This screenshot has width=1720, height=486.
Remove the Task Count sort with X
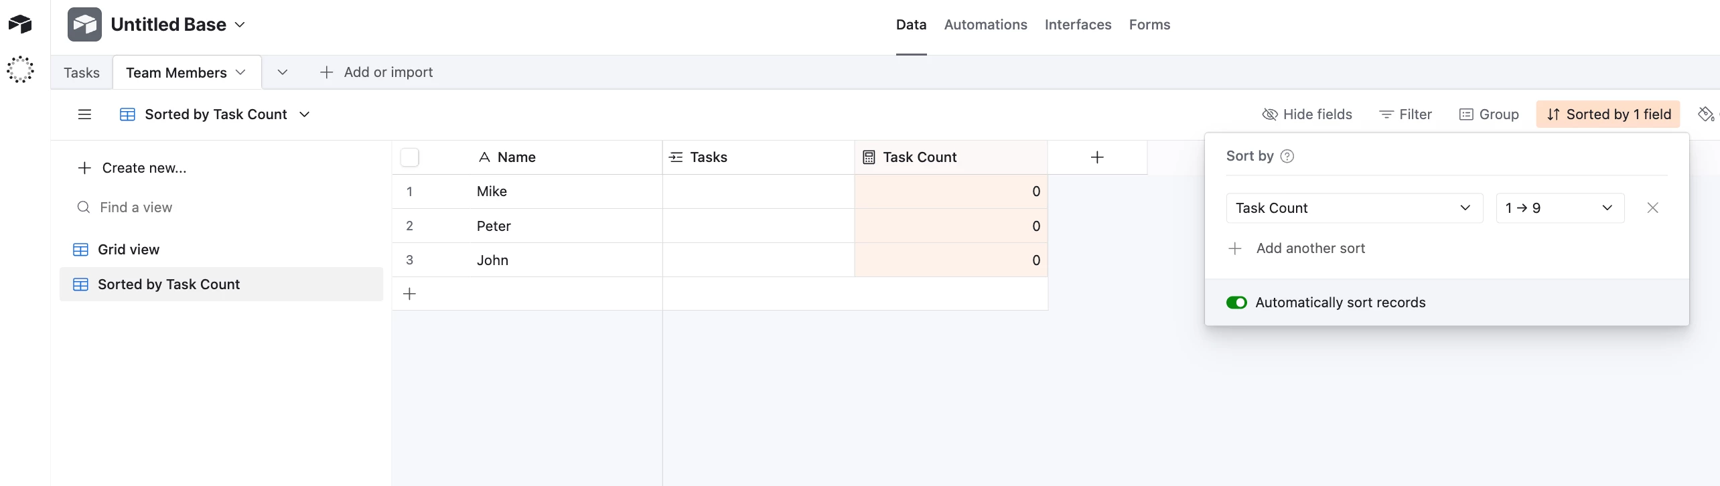pyautogui.click(x=1652, y=208)
